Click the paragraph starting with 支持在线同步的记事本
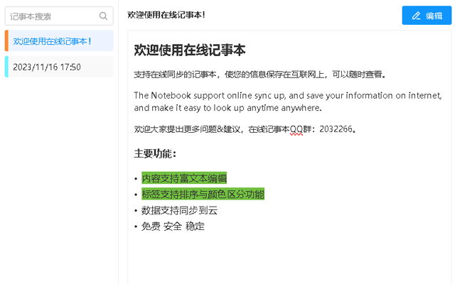 pos(260,74)
